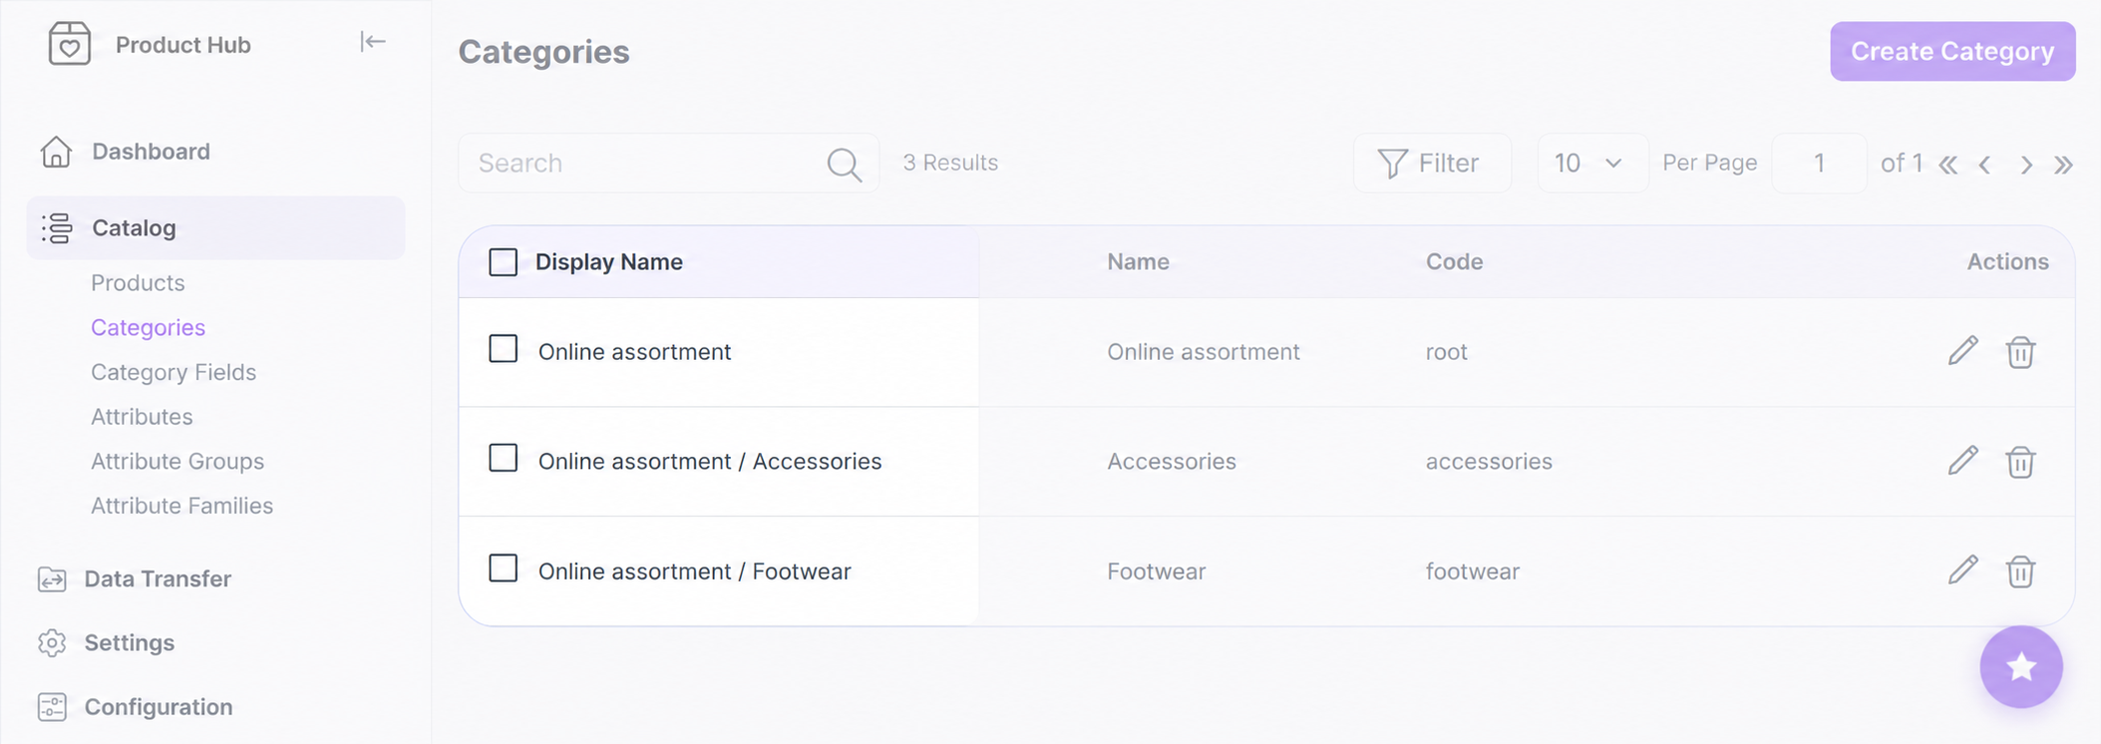Delete the Accessories category

[2020, 462]
